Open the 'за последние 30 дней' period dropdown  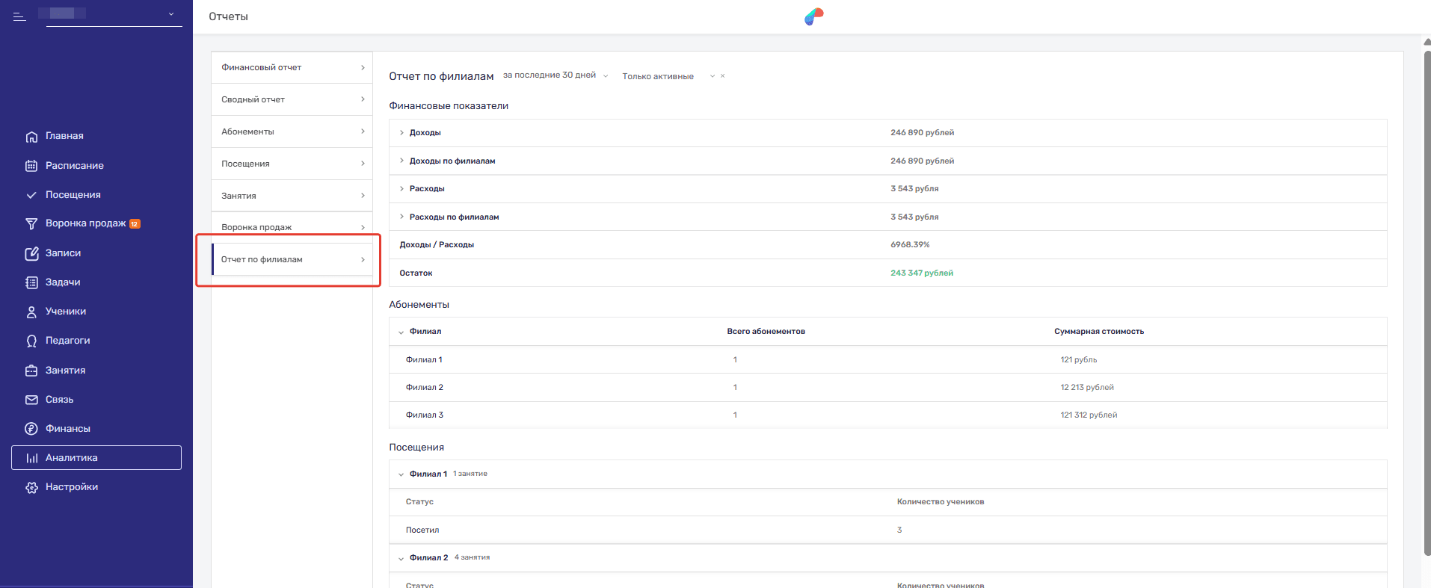click(x=556, y=75)
